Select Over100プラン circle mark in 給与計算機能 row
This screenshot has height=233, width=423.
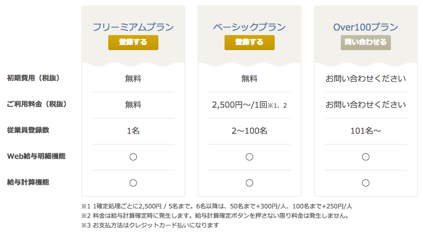365,183
